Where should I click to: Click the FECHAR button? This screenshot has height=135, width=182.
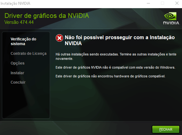[x=166, y=129]
